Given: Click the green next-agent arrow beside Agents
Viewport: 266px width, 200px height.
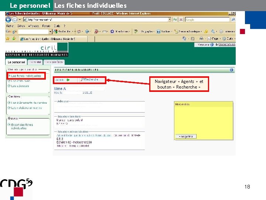Looking at the screenshot, I should pyautogui.click(x=68, y=80).
